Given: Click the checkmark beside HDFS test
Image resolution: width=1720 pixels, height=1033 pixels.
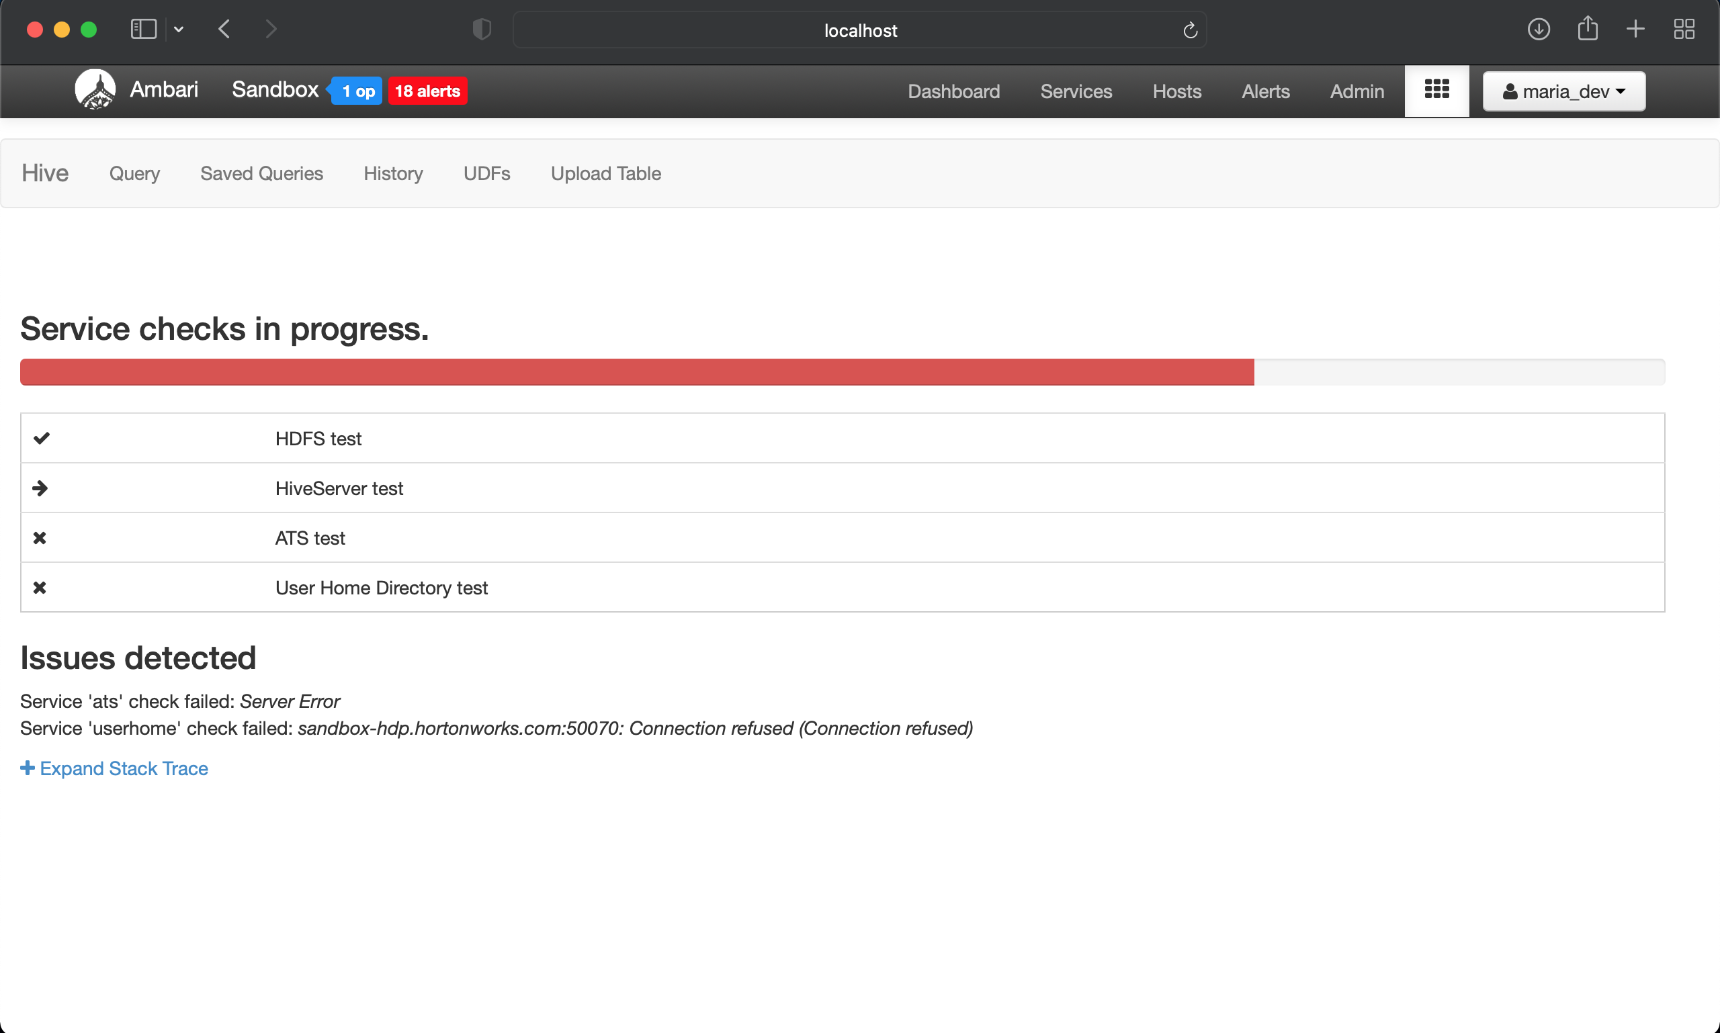Looking at the screenshot, I should [x=41, y=438].
